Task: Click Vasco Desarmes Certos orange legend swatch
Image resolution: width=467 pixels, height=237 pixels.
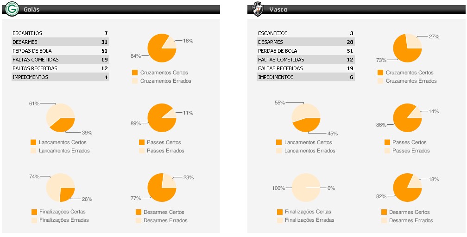Action: 384,212
